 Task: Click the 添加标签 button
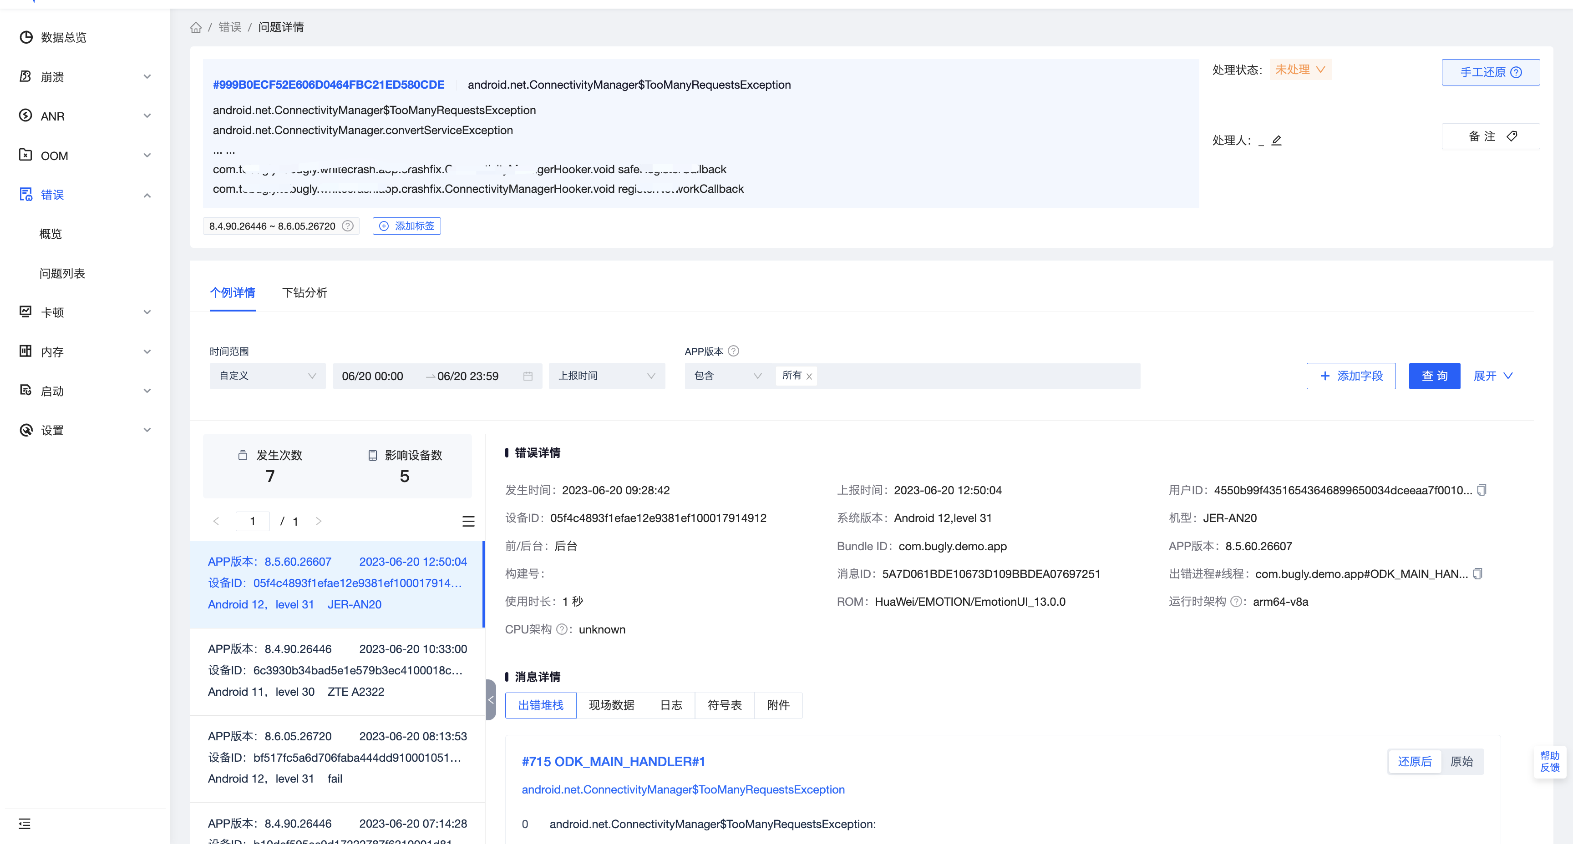pos(407,226)
